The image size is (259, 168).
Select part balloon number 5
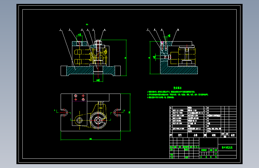point(93,30)
